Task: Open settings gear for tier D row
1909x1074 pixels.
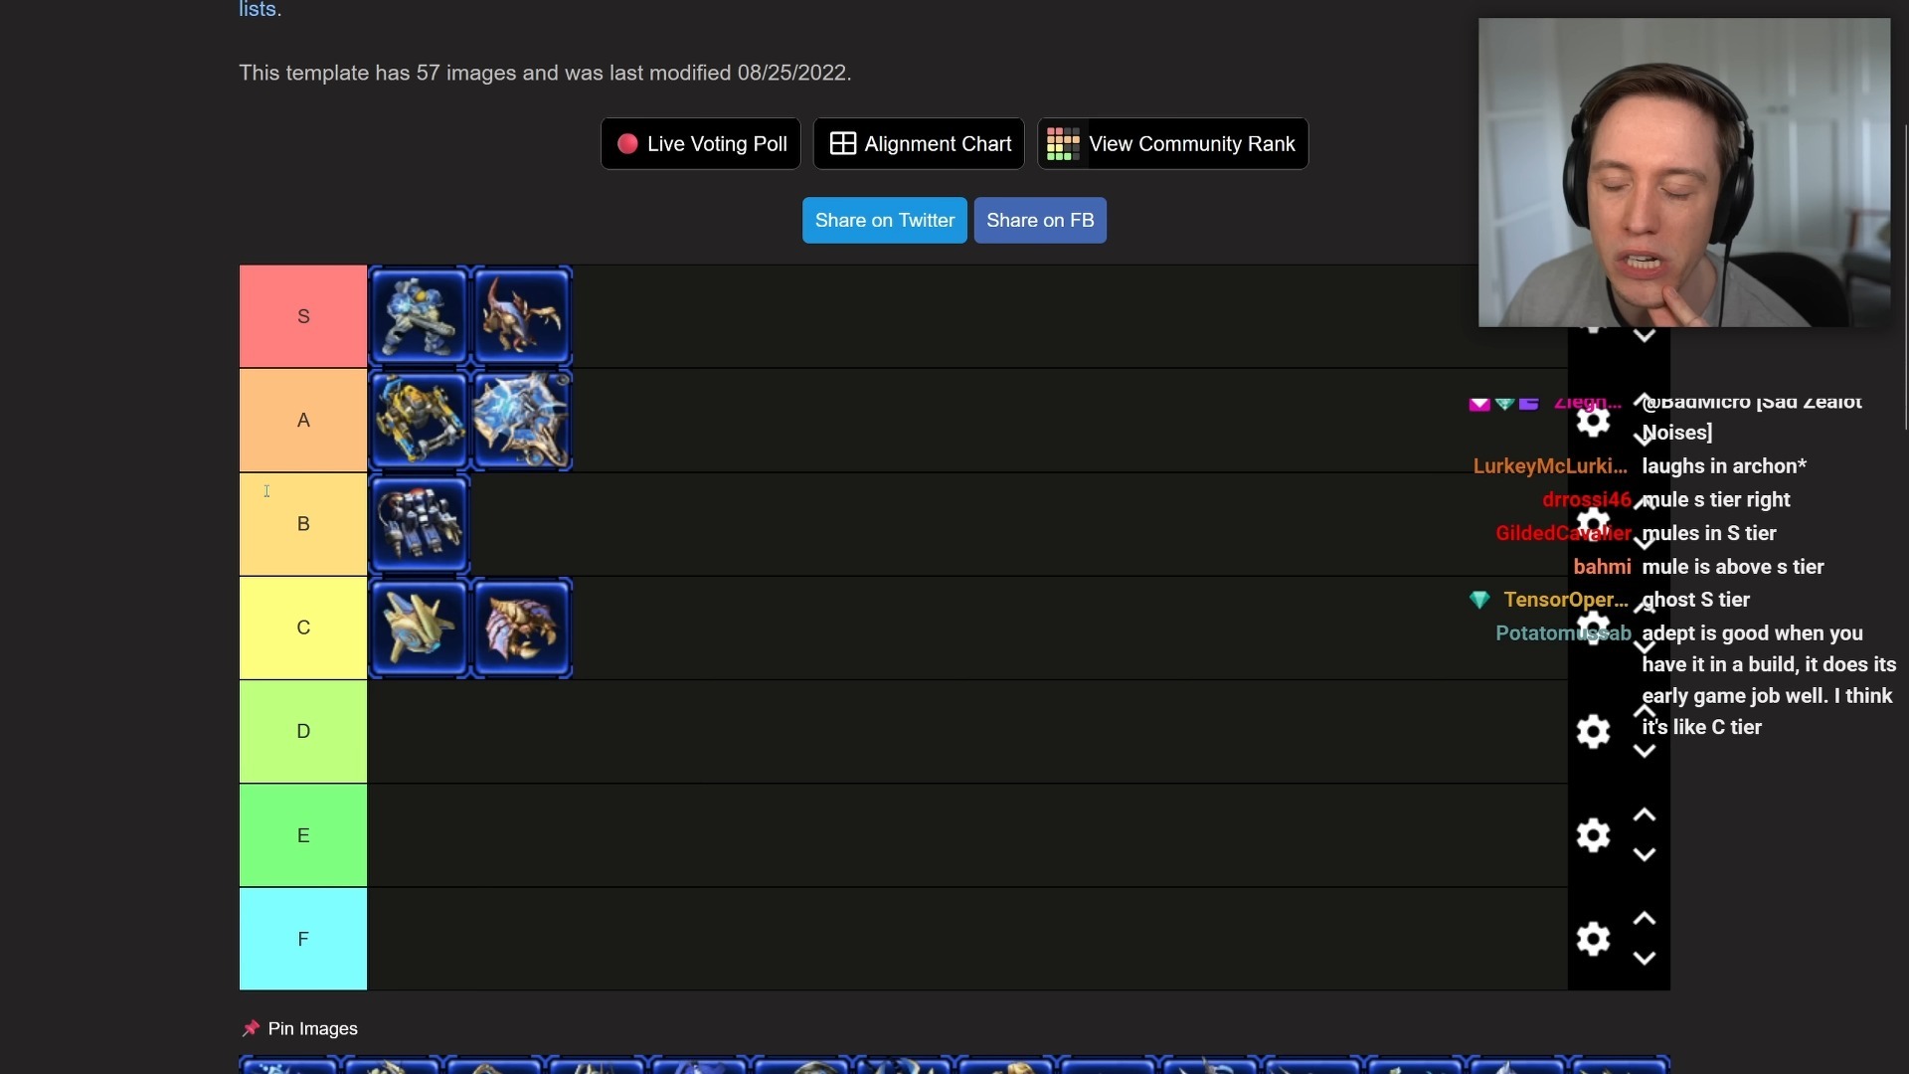Action: [1593, 731]
